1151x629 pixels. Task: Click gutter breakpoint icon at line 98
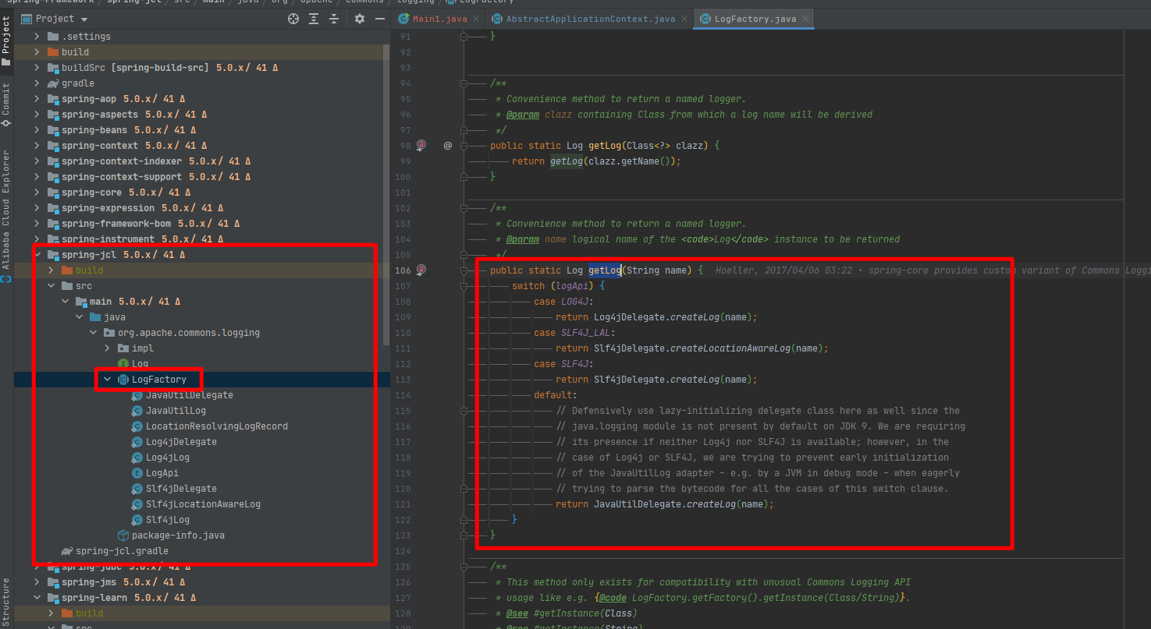pyautogui.click(x=421, y=145)
